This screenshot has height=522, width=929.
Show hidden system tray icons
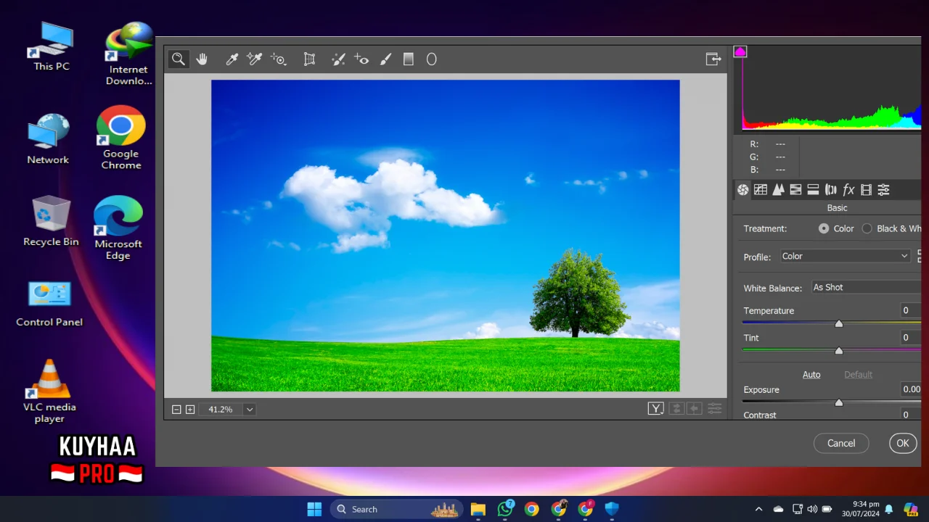pos(759,509)
